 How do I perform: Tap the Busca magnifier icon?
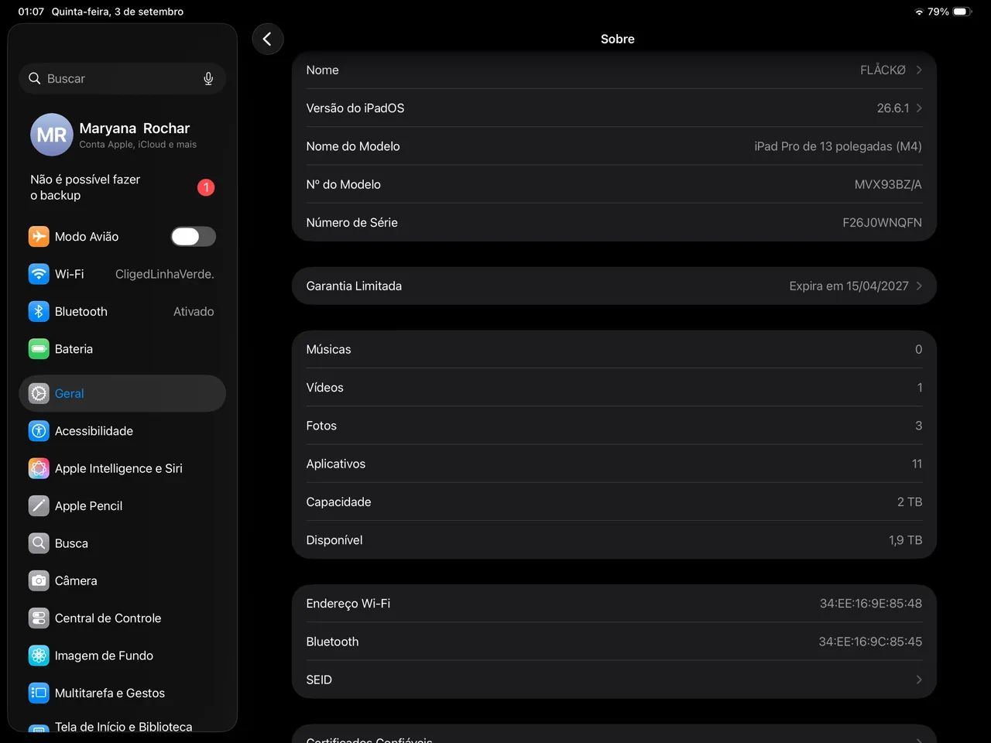point(39,543)
